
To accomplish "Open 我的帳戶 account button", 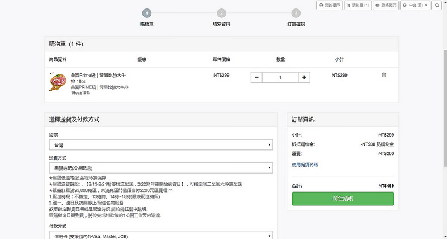I will click(x=329, y=5).
